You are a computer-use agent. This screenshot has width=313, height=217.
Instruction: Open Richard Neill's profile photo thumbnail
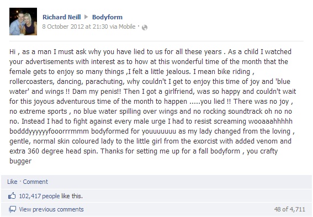click(x=23, y=22)
